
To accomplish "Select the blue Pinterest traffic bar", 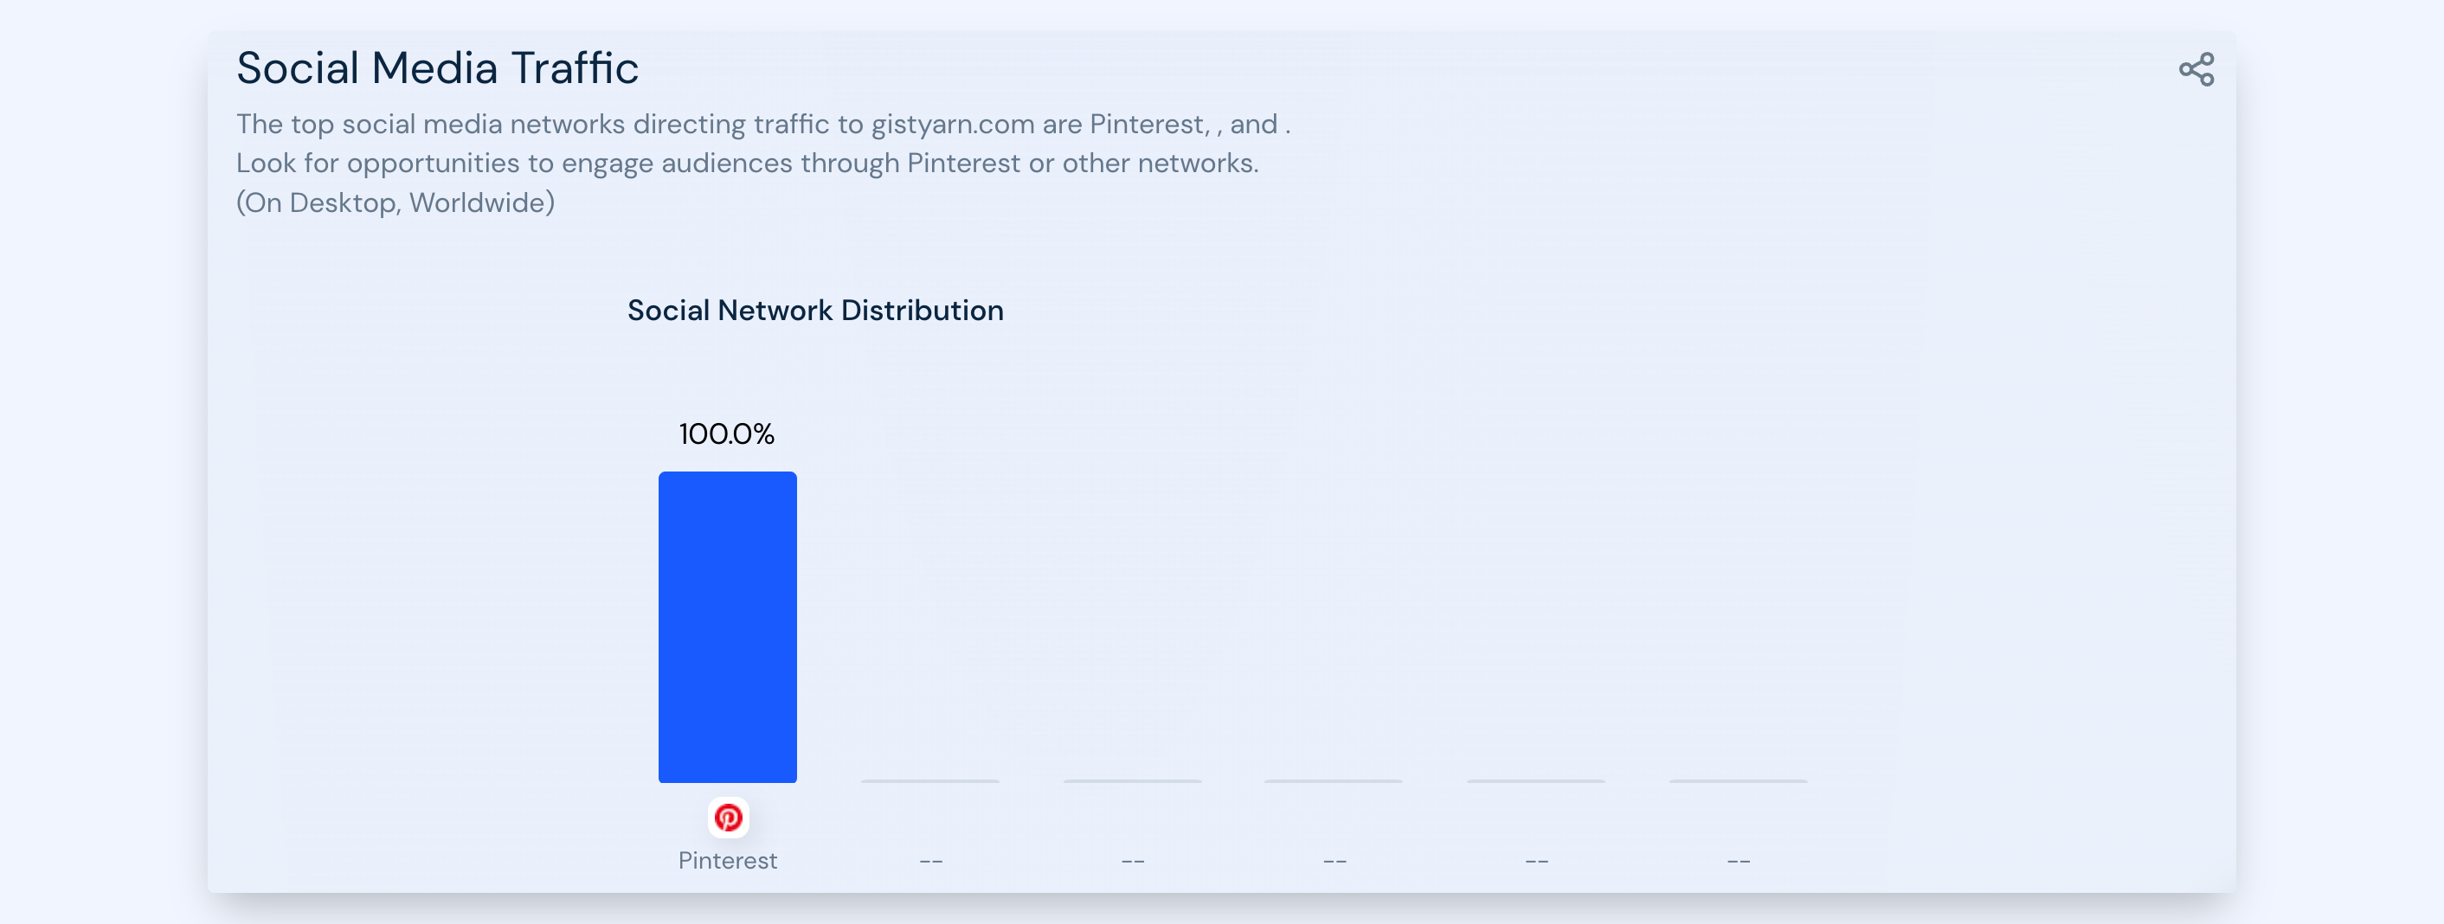I will 728,627.
